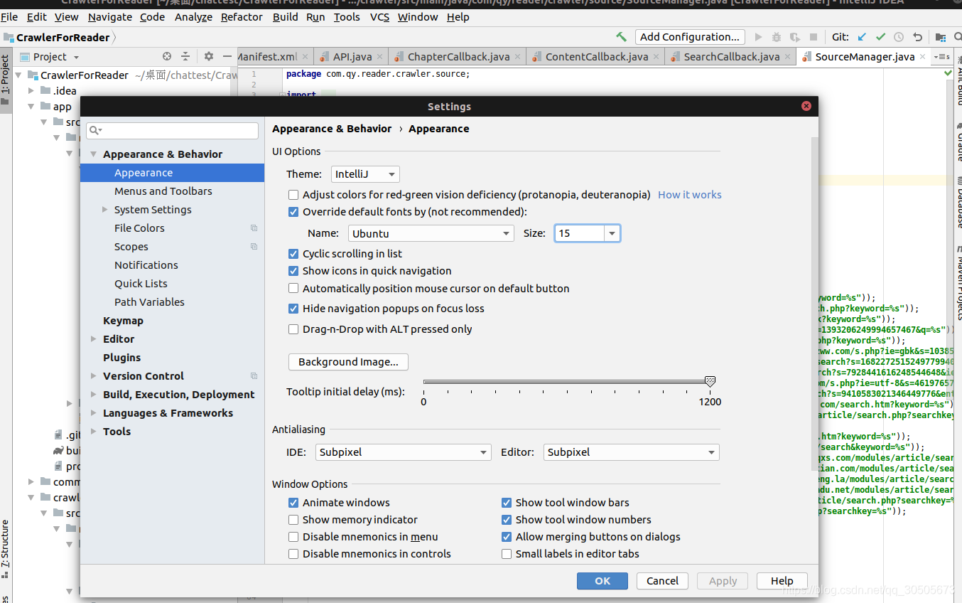The image size is (962, 603).
Task: Open the editor tabs list icon
Action: (942, 57)
